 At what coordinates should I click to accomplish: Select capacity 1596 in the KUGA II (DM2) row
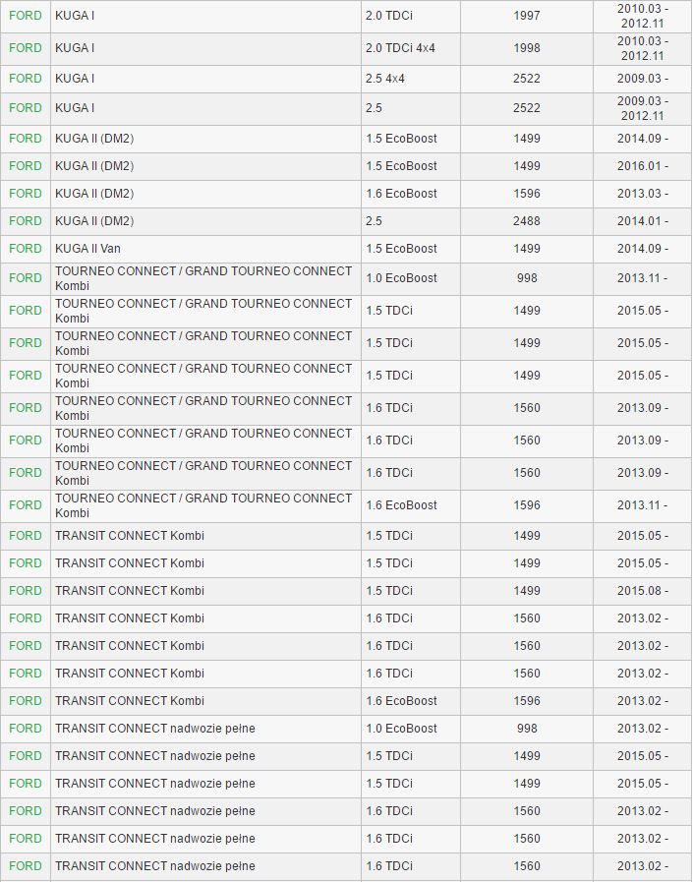527,194
